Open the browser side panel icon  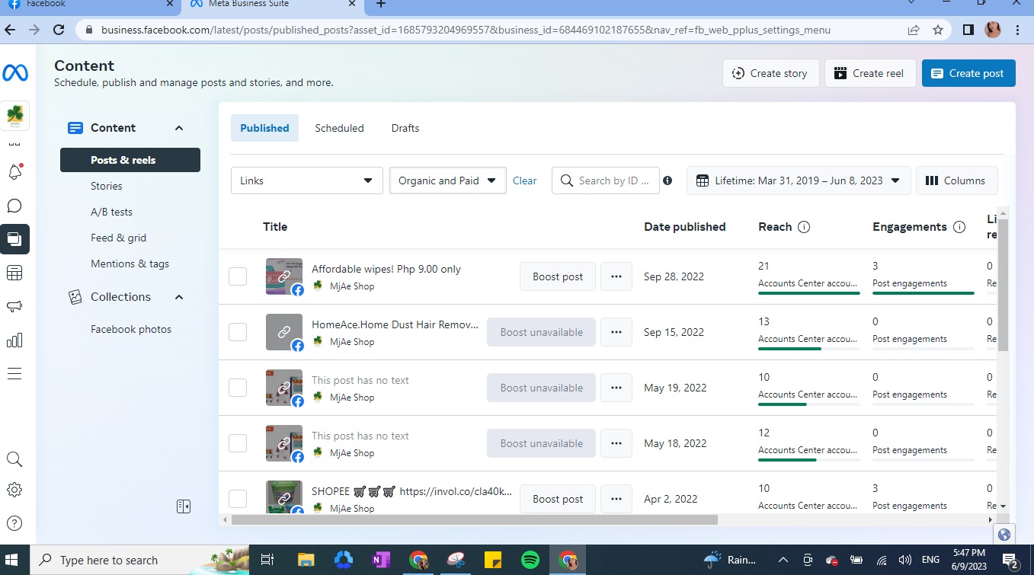[x=968, y=30]
